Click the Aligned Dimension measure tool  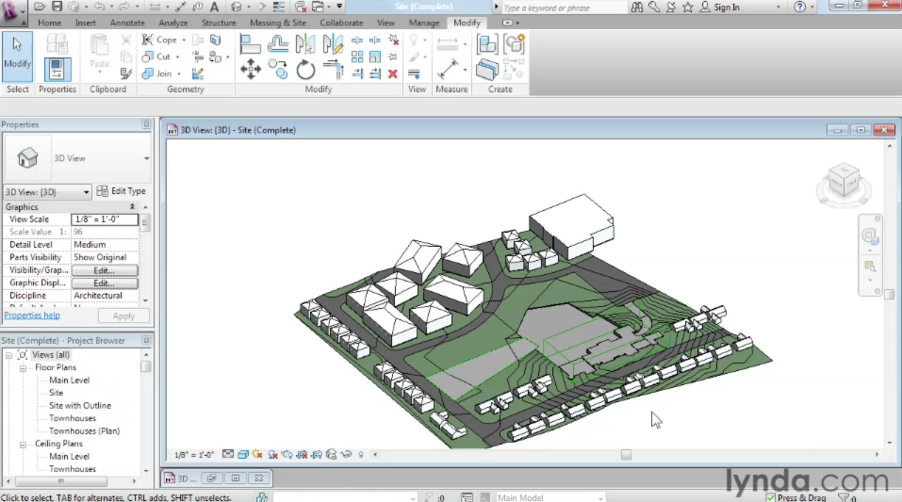[448, 70]
